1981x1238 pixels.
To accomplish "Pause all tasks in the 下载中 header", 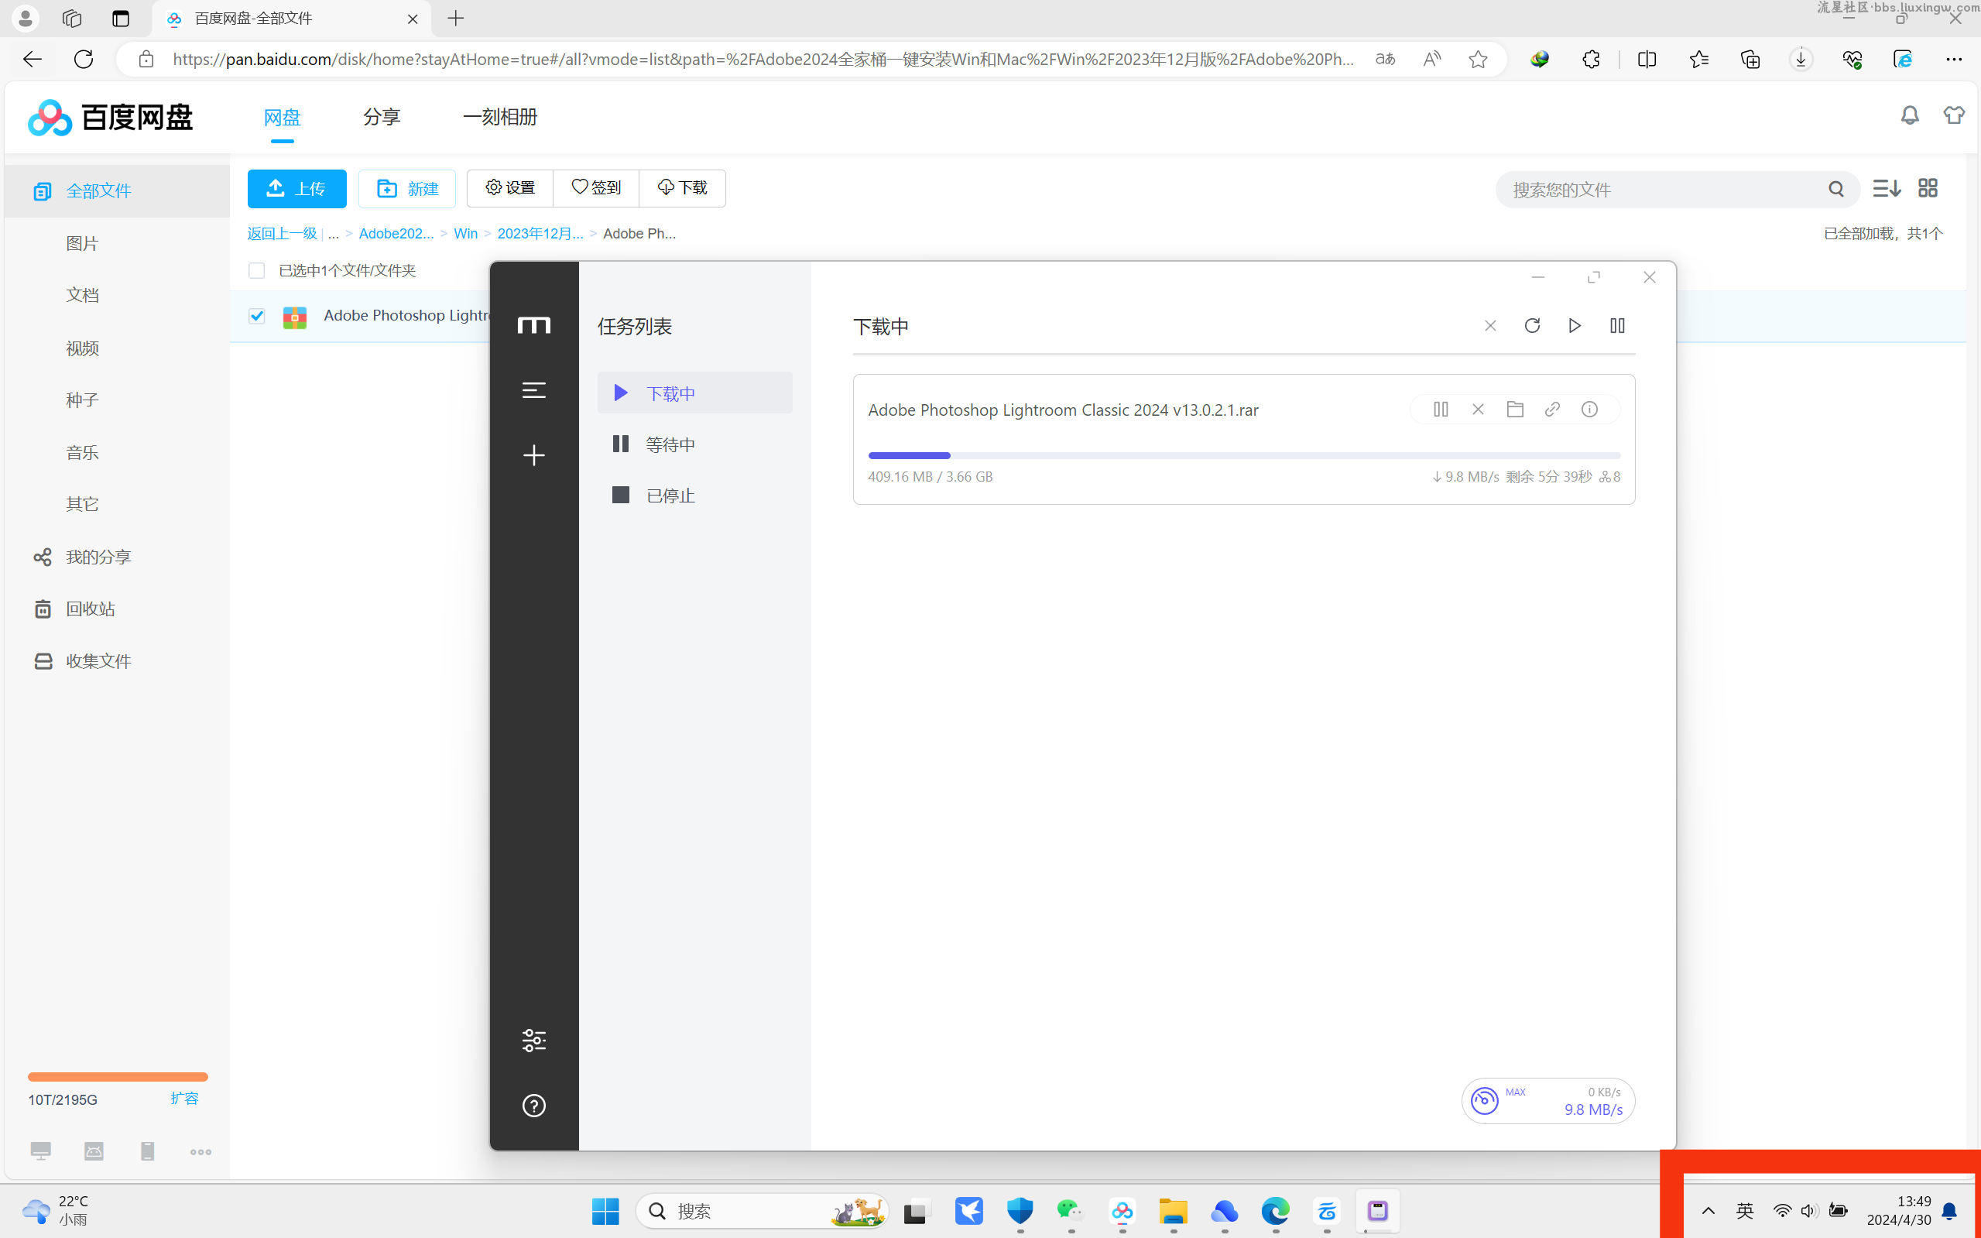I will coord(1616,326).
